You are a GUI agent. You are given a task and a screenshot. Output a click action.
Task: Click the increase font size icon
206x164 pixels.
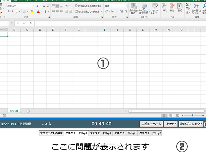[x=44, y=6]
